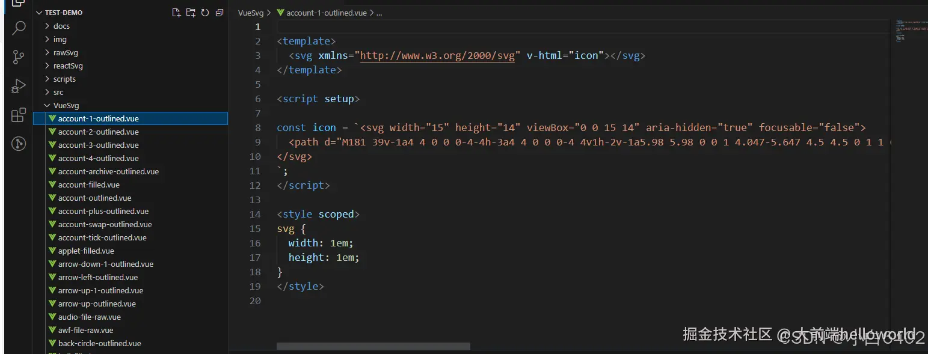
Task: Click the 'width: 1em;' line
Action: click(x=321, y=243)
